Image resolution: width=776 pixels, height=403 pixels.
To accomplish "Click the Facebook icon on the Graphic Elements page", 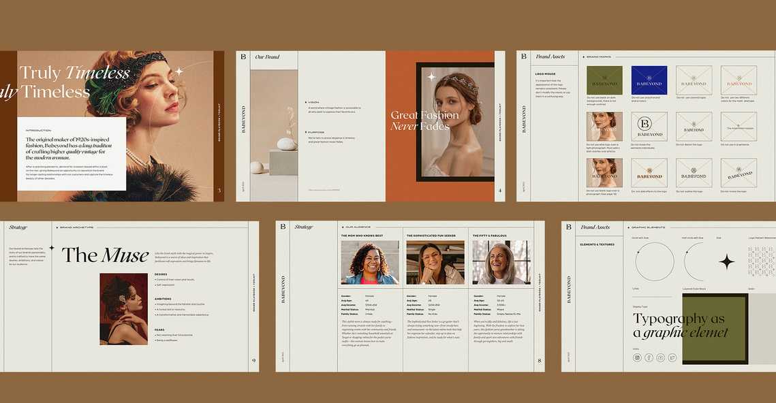I will tap(649, 357).
